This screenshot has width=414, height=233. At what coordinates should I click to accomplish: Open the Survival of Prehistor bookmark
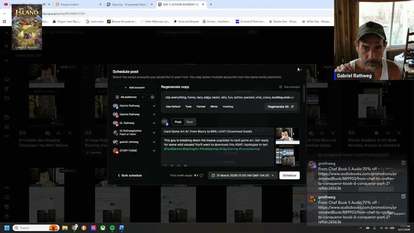[x=250, y=21]
